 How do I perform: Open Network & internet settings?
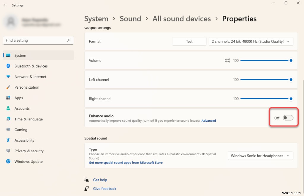31,76
